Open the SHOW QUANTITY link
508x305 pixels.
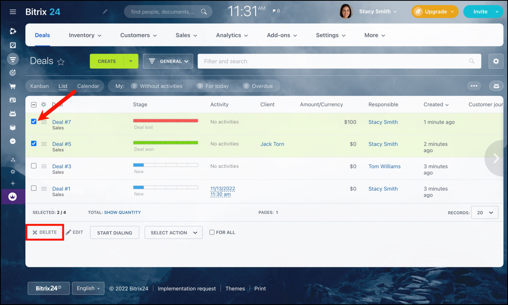point(122,213)
